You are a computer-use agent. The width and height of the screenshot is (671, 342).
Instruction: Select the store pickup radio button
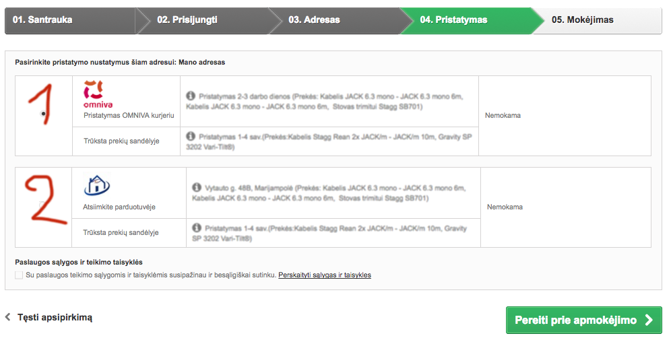coord(42,205)
